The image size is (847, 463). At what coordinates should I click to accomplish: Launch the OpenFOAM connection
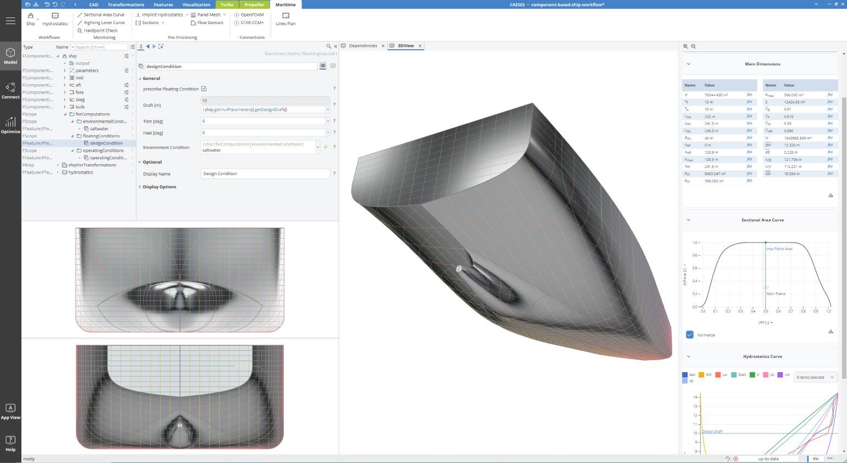(249, 15)
